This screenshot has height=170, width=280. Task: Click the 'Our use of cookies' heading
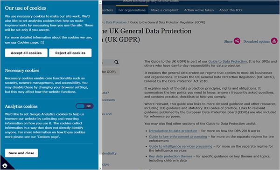[26, 8]
